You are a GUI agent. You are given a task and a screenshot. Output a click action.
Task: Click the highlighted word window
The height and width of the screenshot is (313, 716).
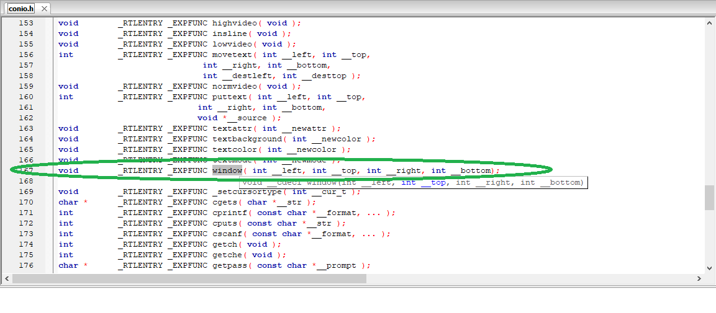(227, 170)
